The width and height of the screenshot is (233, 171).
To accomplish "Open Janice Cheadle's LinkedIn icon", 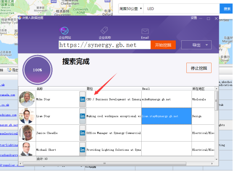I will pos(82,133).
